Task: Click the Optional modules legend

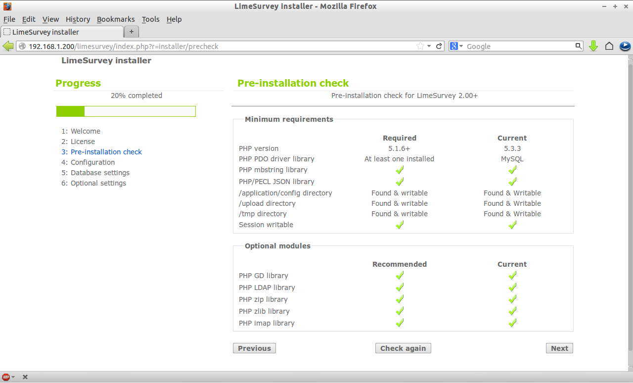Action: (277, 246)
